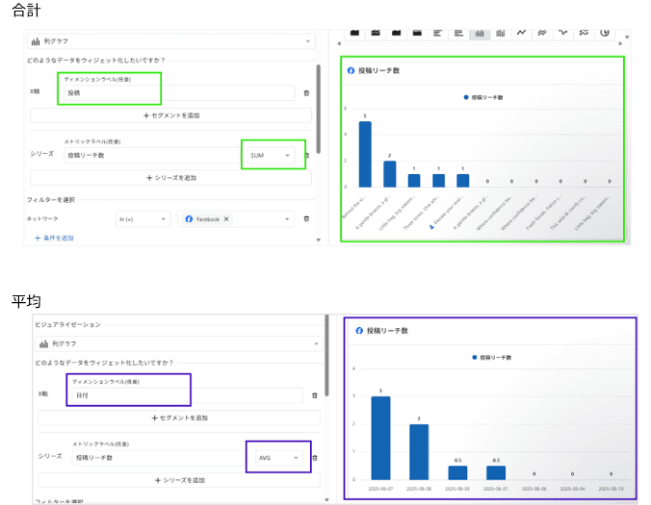Image resolution: width=651 pixels, height=505 pixels.
Task: Click the 投稿 dimension label input
Action: pyautogui.click(x=179, y=93)
